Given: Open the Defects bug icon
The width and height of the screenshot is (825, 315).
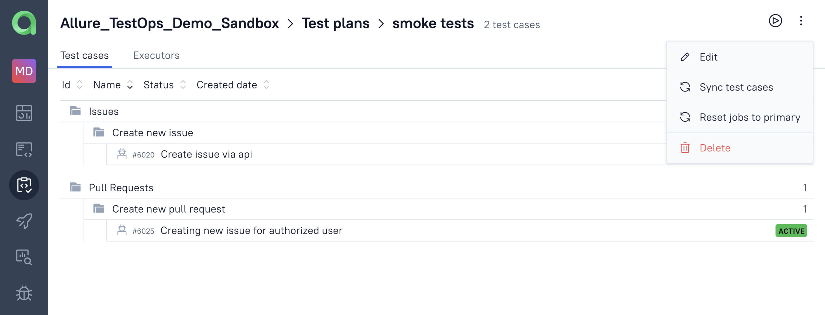Looking at the screenshot, I should click(x=24, y=293).
